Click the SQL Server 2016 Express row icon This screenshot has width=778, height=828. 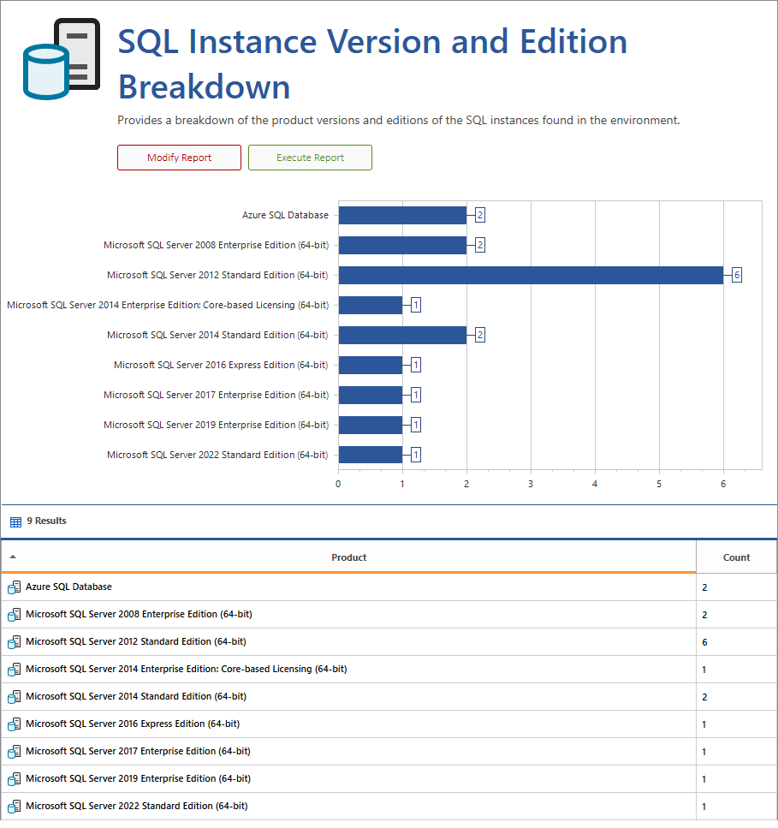tap(14, 724)
